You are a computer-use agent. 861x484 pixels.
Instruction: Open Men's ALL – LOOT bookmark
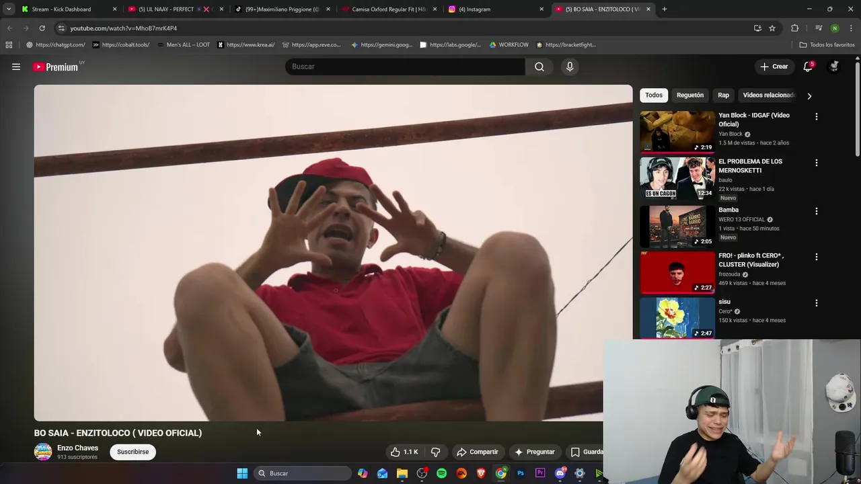click(x=183, y=45)
